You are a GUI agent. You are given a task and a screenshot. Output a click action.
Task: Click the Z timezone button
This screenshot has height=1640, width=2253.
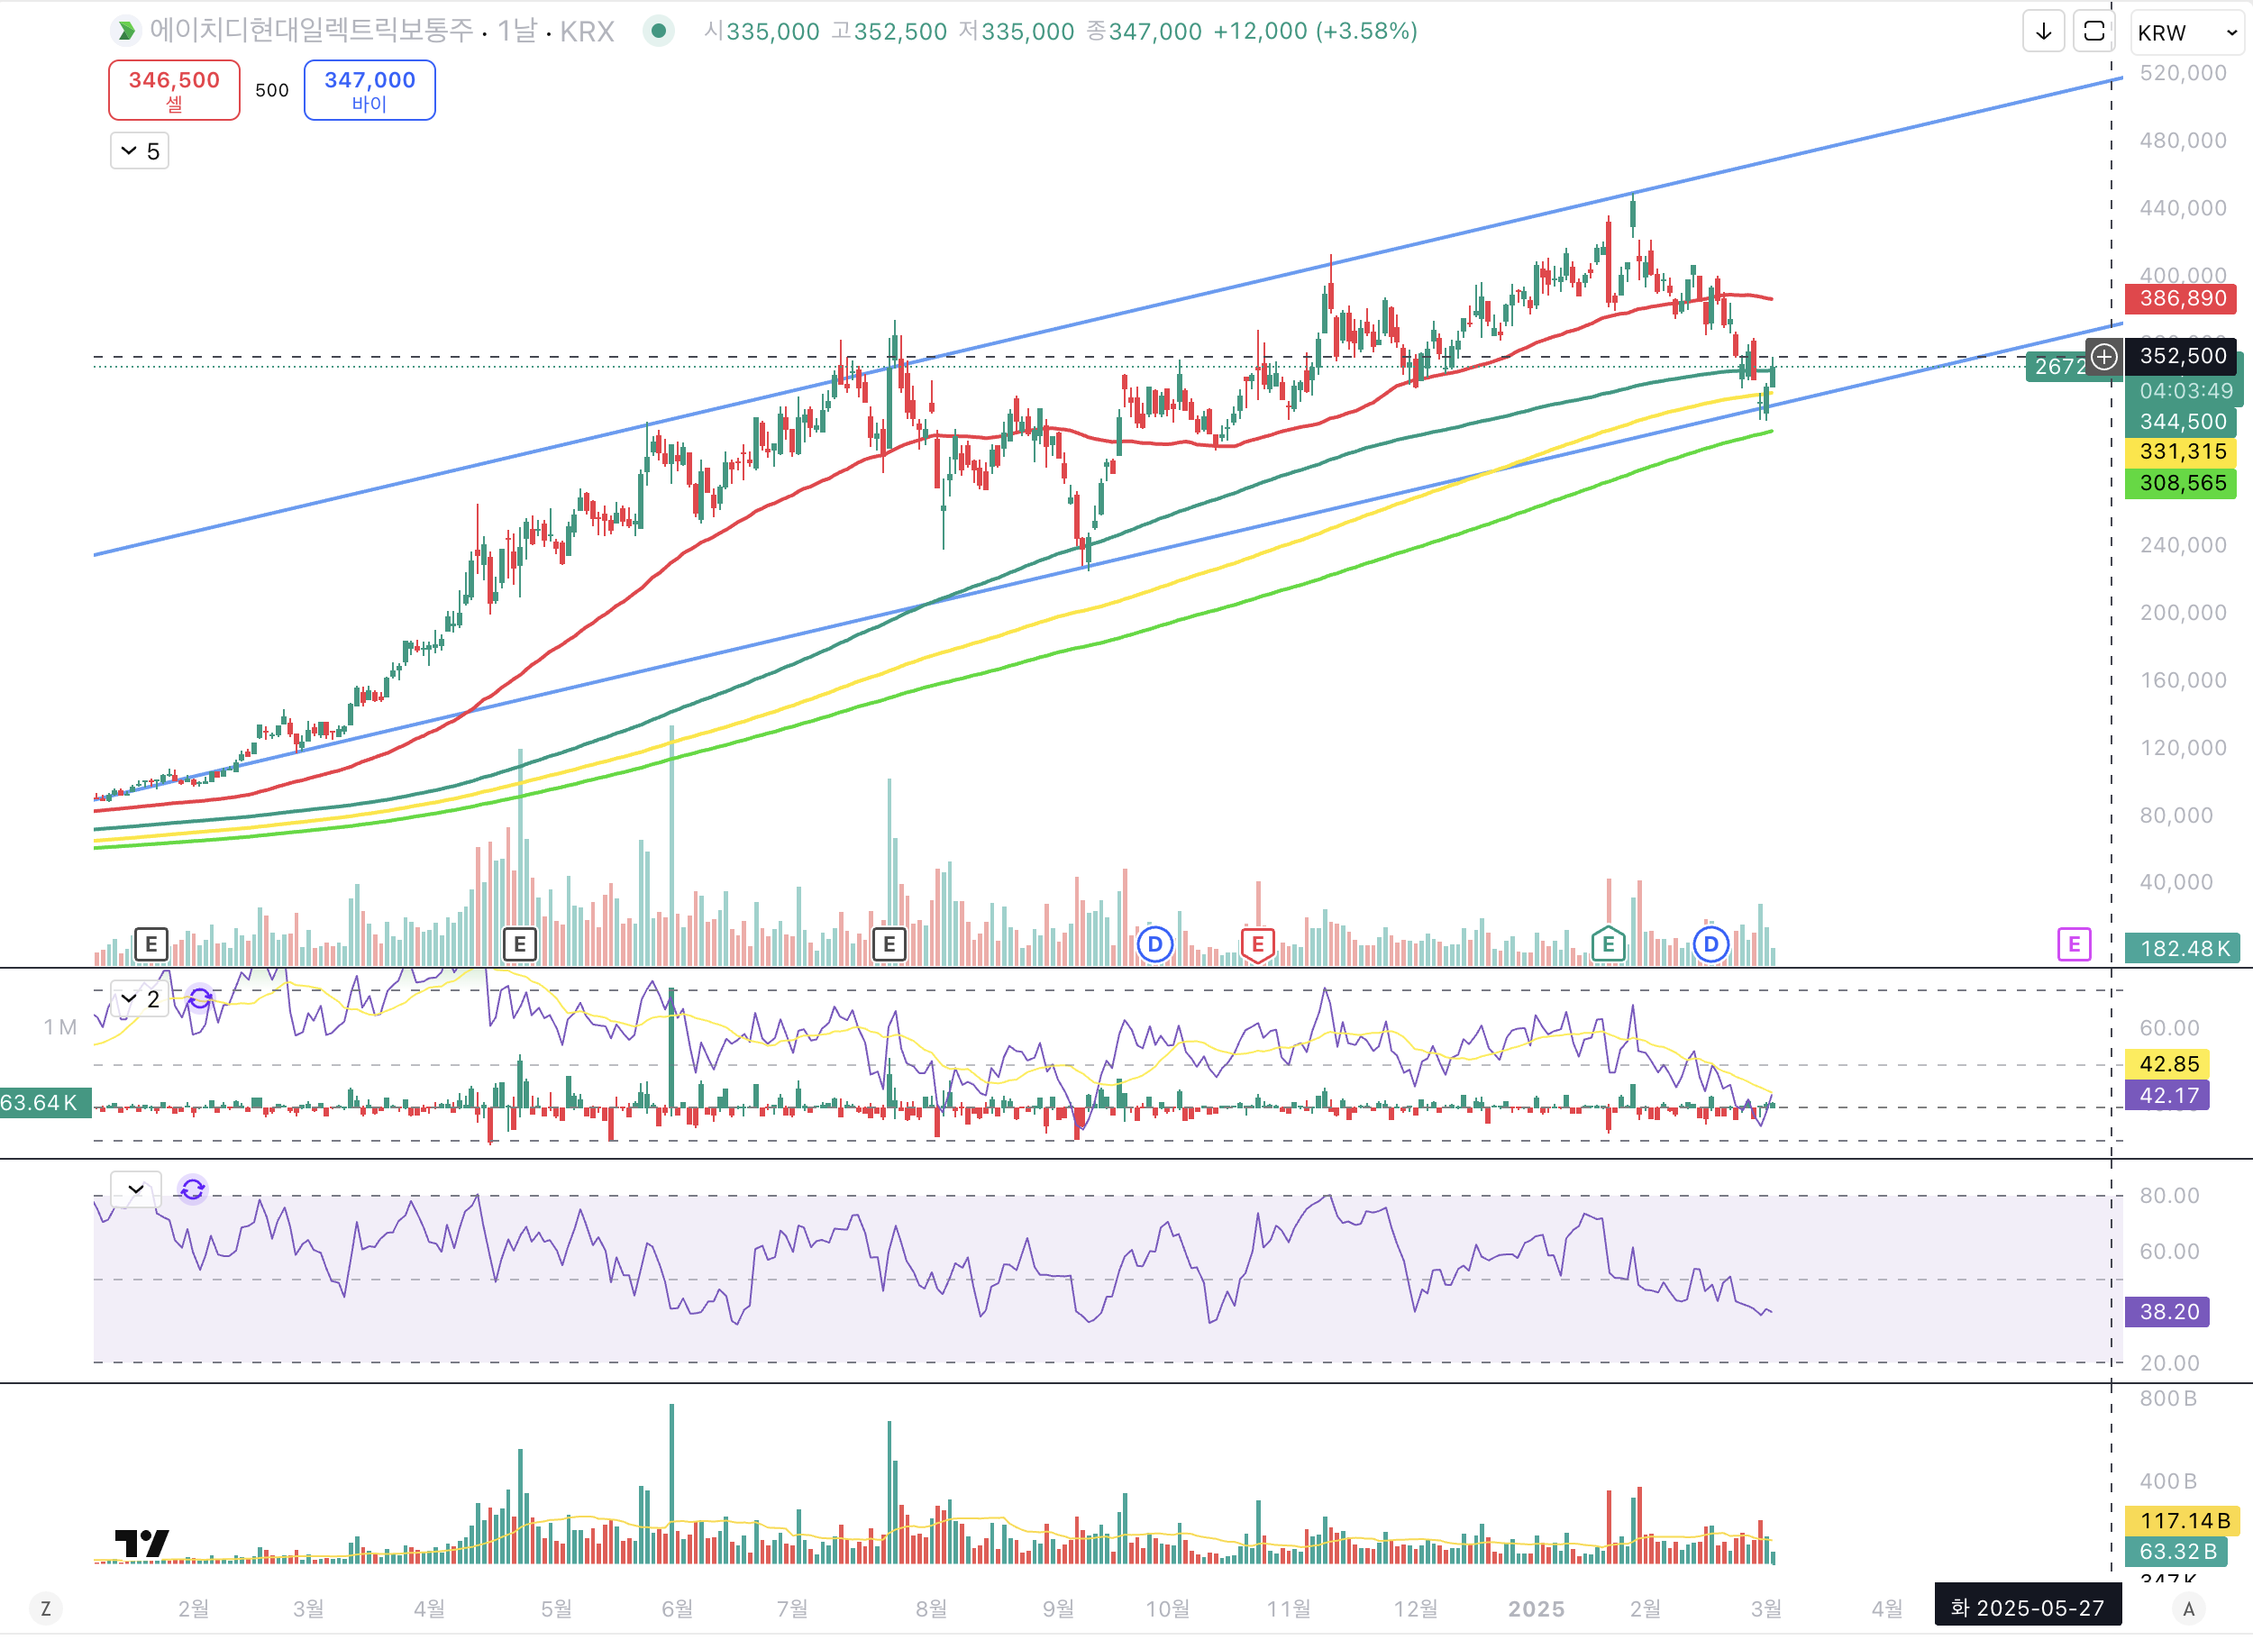click(45, 1609)
